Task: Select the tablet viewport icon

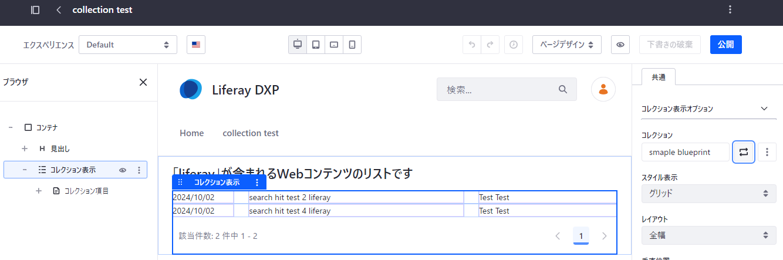Action: (316, 45)
